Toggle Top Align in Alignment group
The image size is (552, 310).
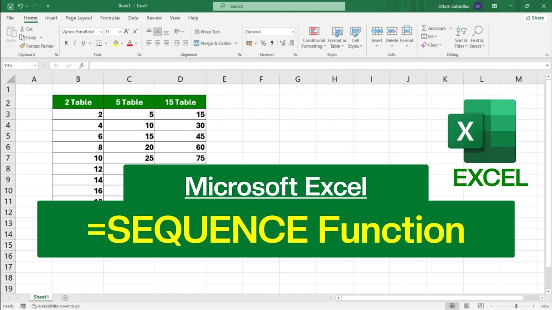149,31
